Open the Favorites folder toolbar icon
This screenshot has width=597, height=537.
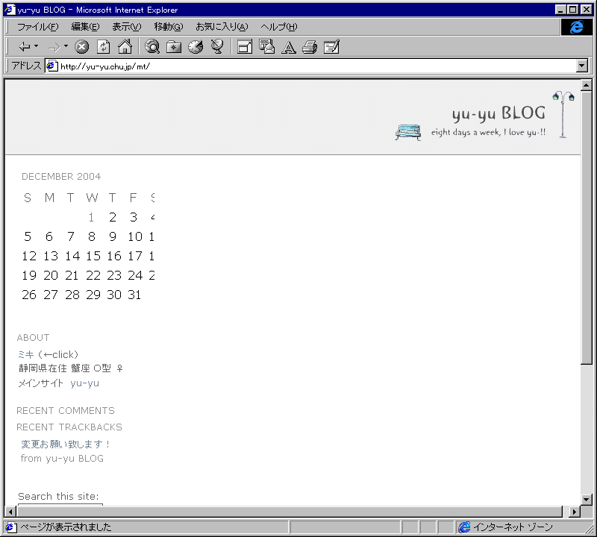tap(174, 47)
